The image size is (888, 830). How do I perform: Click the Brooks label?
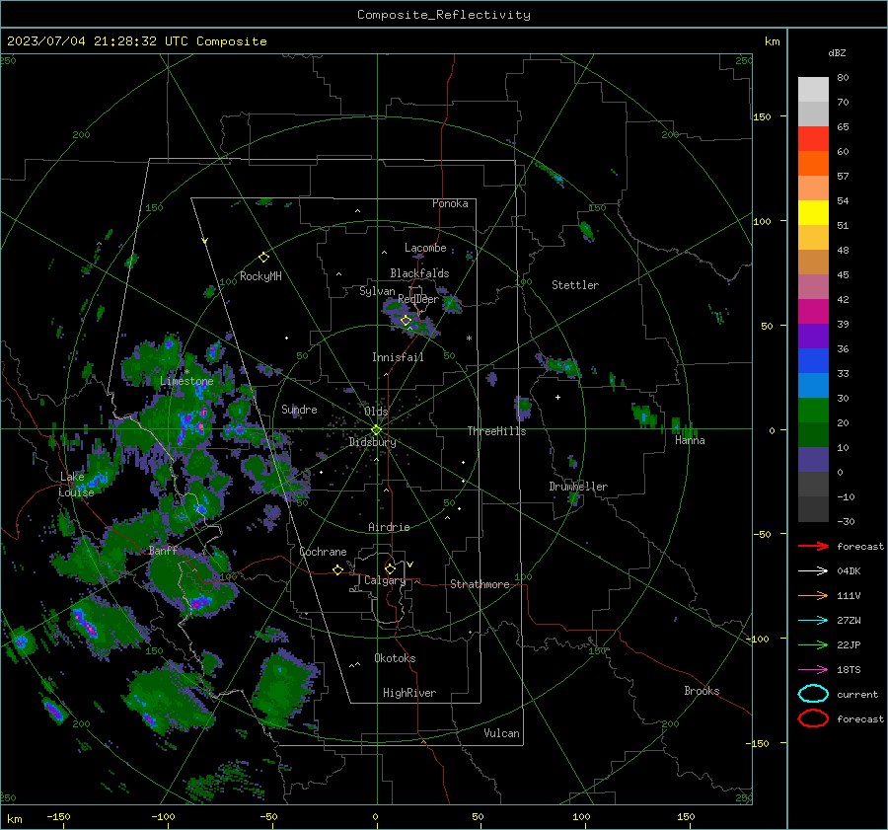702,691
